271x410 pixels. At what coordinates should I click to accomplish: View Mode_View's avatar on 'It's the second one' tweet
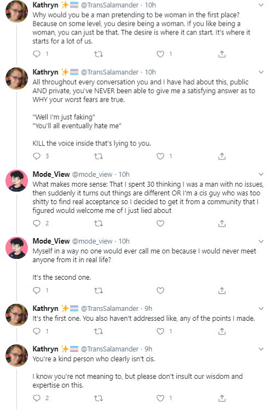(x=17, y=247)
